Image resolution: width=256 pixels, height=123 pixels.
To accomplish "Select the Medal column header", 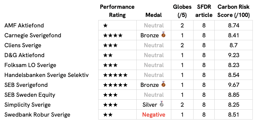I will click(x=154, y=15).
